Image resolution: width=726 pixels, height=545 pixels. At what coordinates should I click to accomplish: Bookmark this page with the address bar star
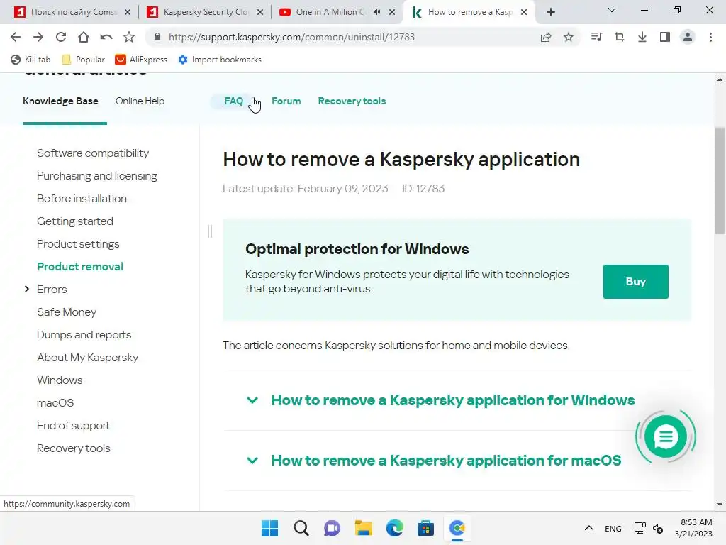click(x=569, y=37)
